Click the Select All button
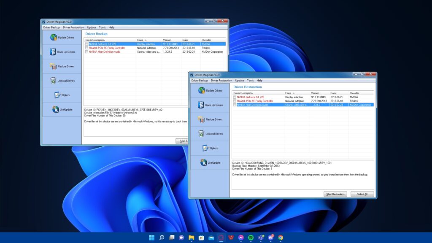Viewport: 432px width, 243px height. 362,194
